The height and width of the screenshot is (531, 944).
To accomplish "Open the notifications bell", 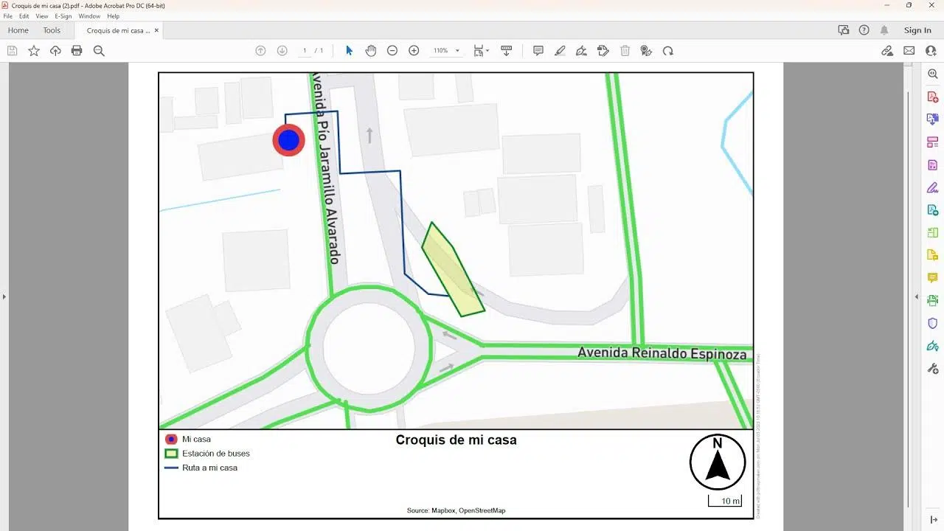I will 884,30.
